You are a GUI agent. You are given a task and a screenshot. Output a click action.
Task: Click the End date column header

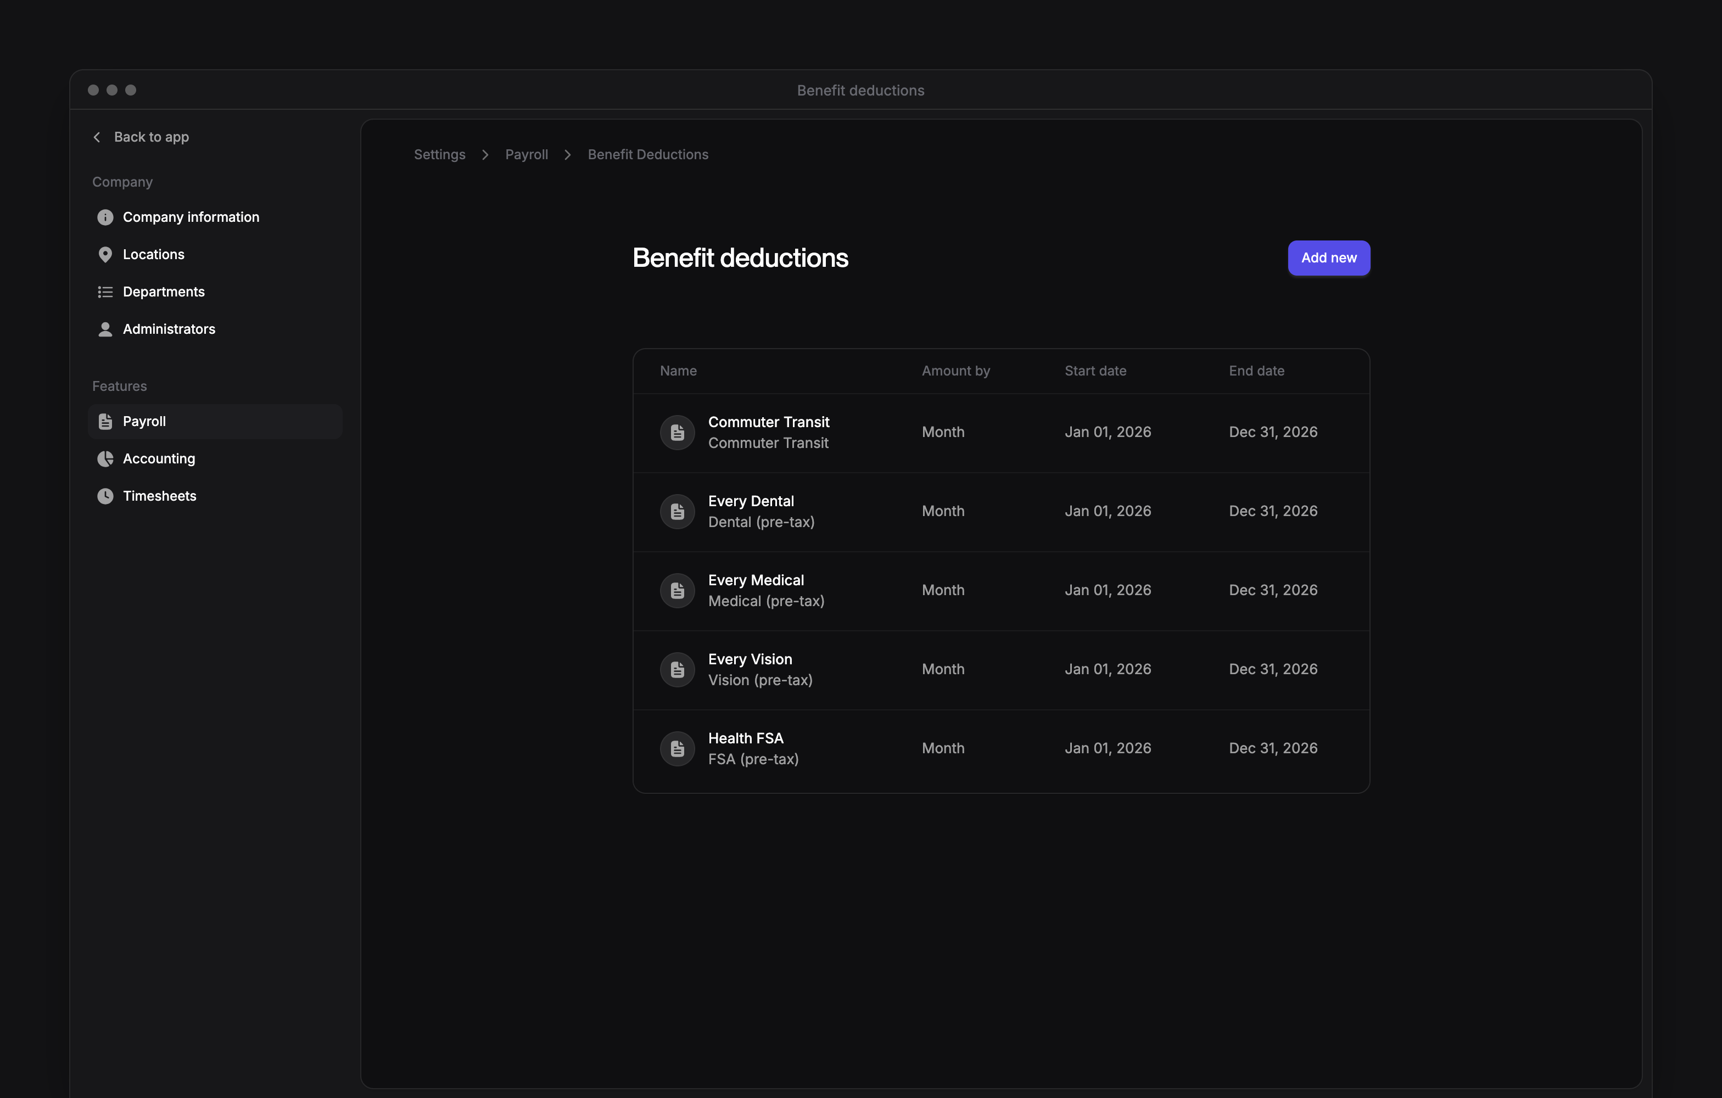pyautogui.click(x=1256, y=370)
